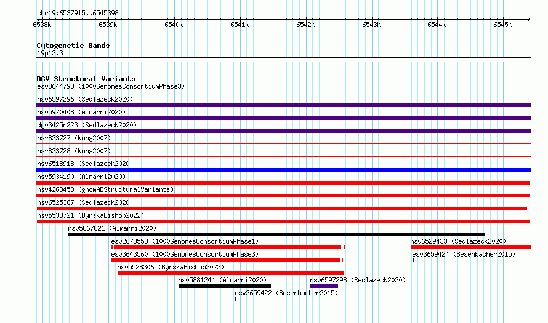Click the red esv2678558 variant bar
This screenshot has height=323, width=548.
[x=228, y=247]
